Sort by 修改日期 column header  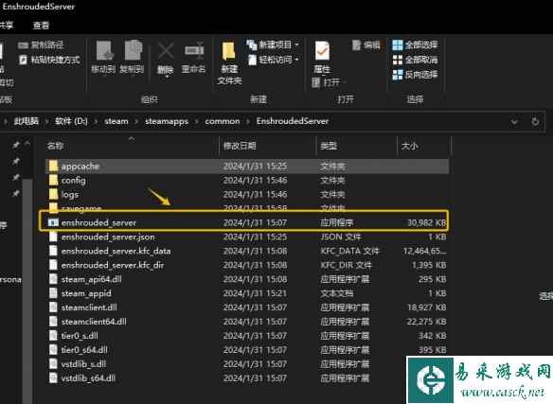(240, 146)
